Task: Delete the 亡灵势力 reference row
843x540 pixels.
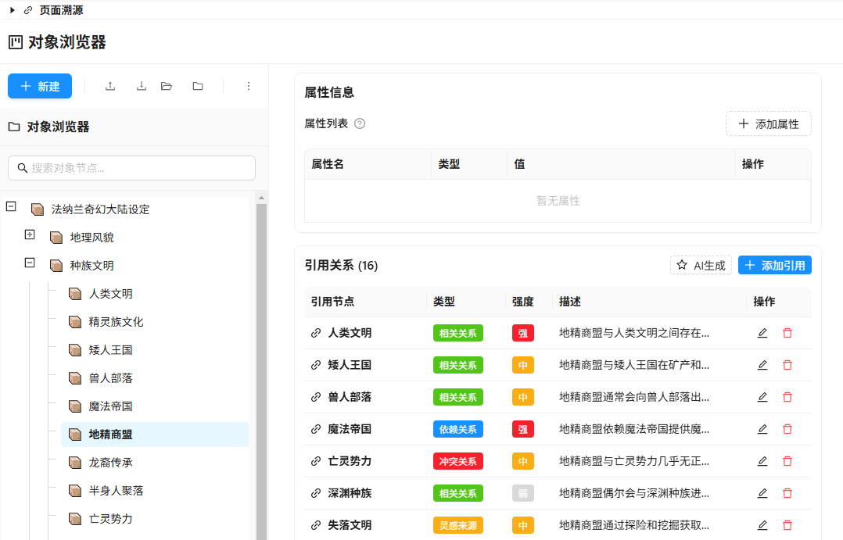Action: 787,461
